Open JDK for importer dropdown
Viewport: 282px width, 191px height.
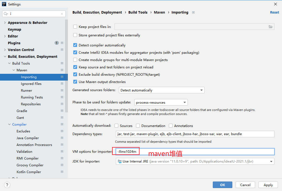pos(195,161)
